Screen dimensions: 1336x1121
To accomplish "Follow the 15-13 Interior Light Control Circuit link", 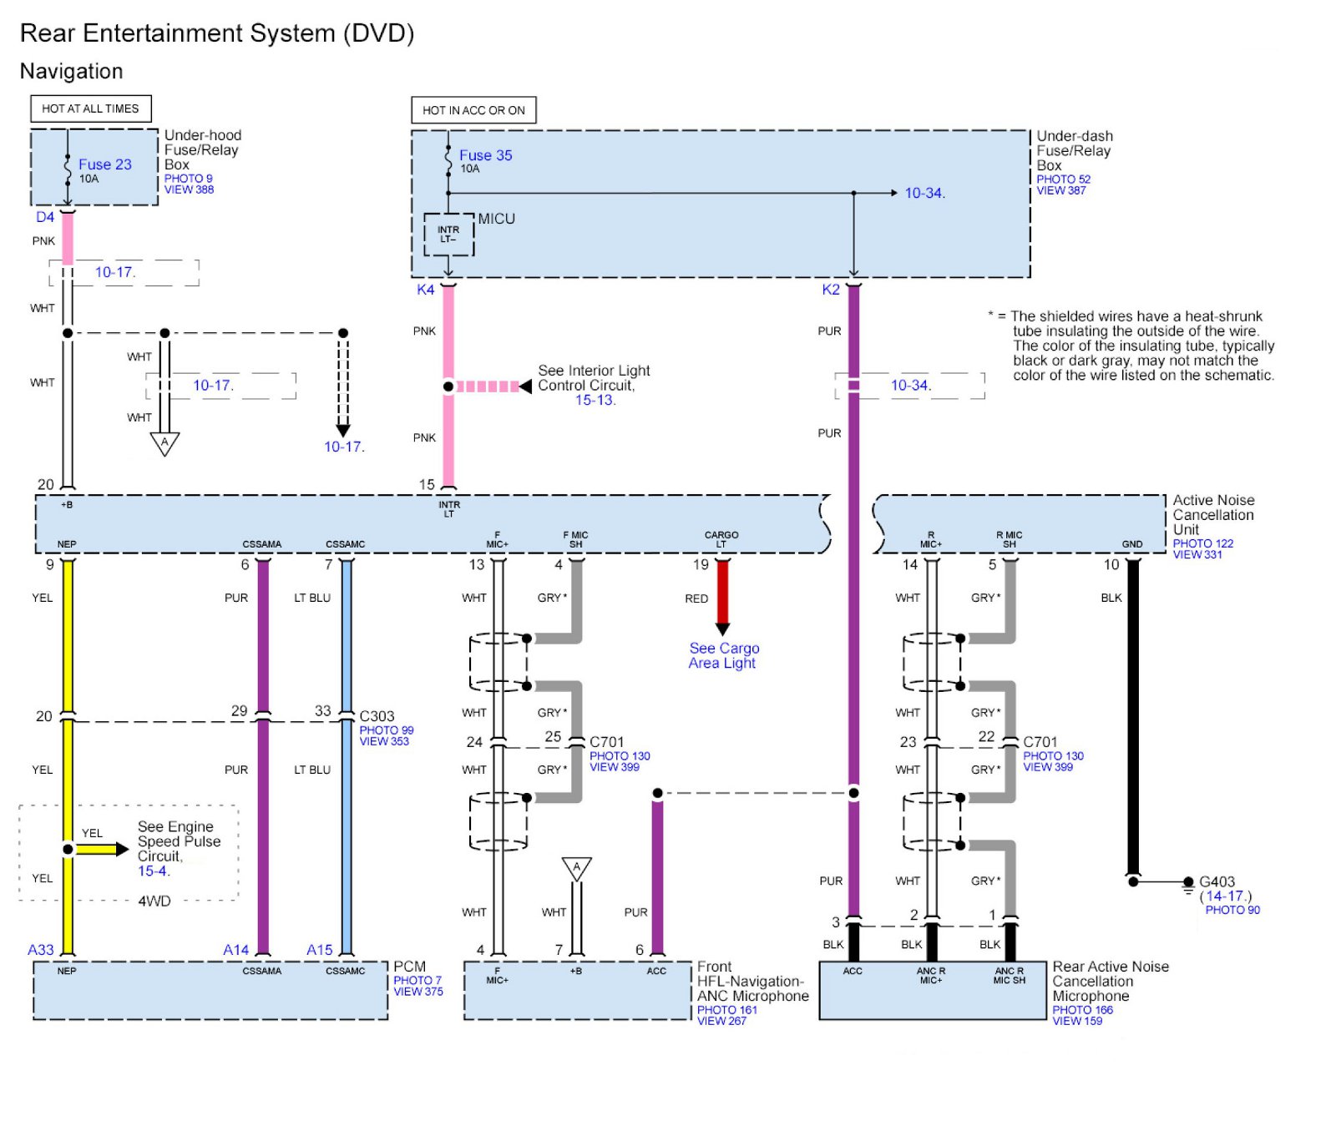I will 594,400.
